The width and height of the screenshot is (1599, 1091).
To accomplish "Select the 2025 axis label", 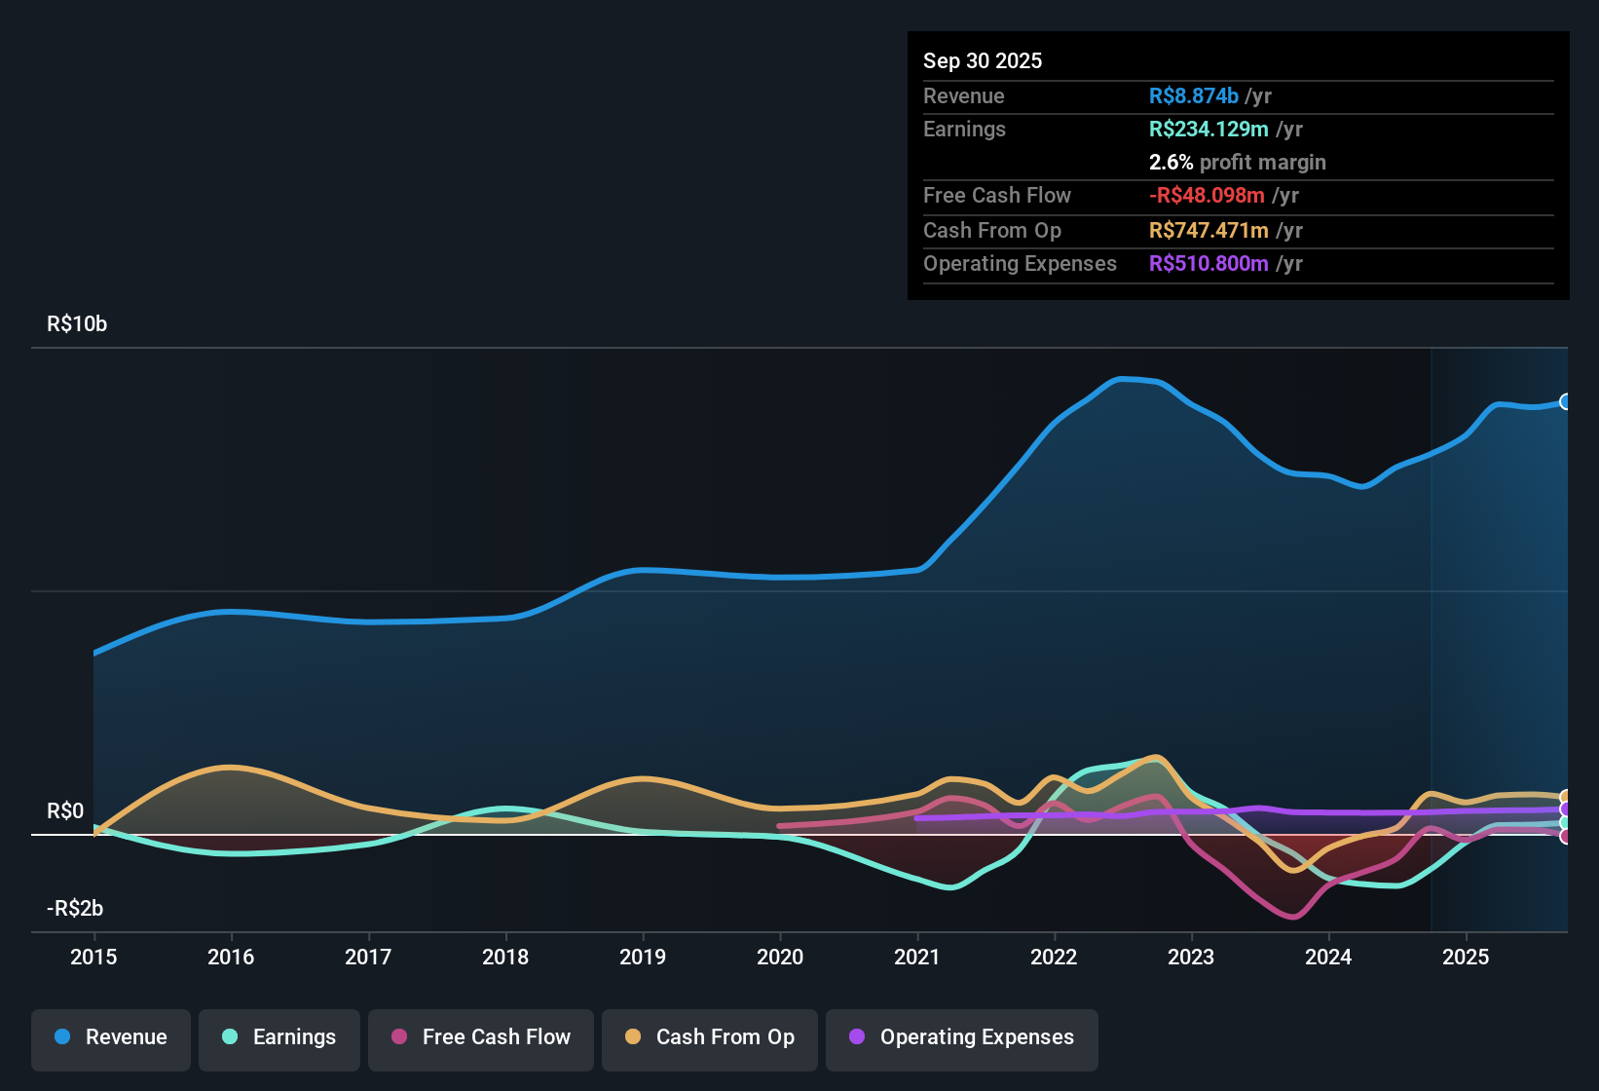I will pyautogui.click(x=1468, y=958).
